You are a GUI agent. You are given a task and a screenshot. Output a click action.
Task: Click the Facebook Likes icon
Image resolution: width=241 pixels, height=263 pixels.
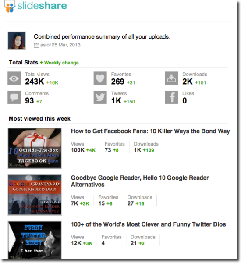pos(171,97)
